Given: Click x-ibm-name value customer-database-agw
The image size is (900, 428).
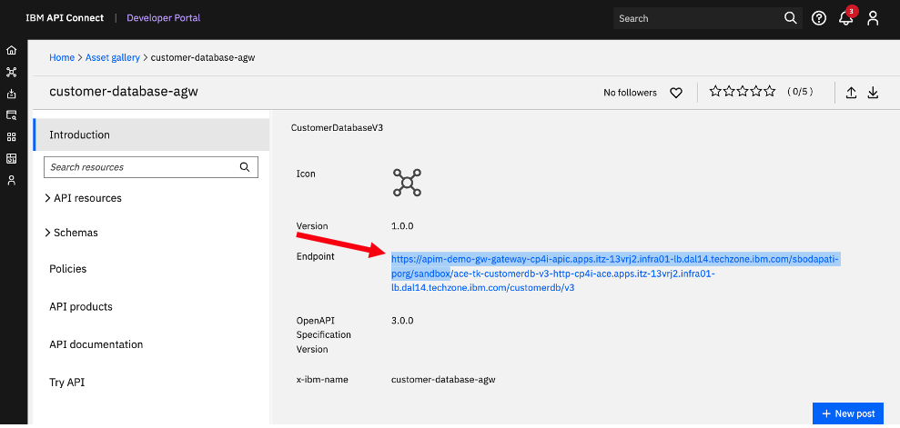Looking at the screenshot, I should tap(443, 379).
